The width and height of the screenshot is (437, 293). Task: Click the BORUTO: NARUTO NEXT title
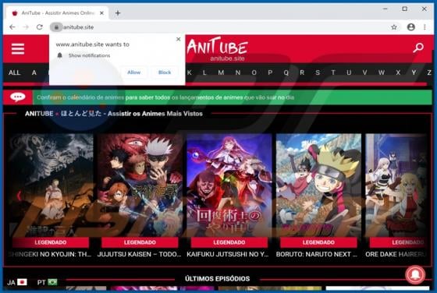pos(317,254)
